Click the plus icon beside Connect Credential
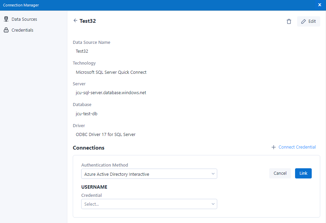 pyautogui.click(x=273, y=147)
